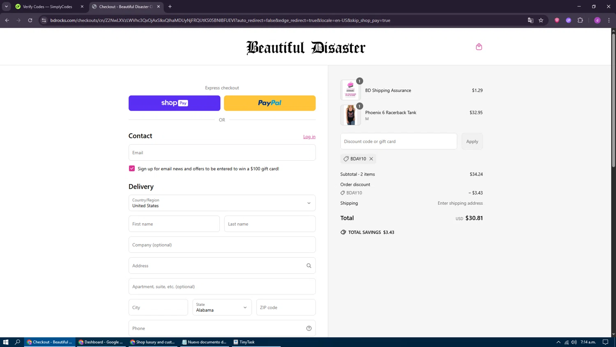Focus the Company (optional) field

pos(222,245)
